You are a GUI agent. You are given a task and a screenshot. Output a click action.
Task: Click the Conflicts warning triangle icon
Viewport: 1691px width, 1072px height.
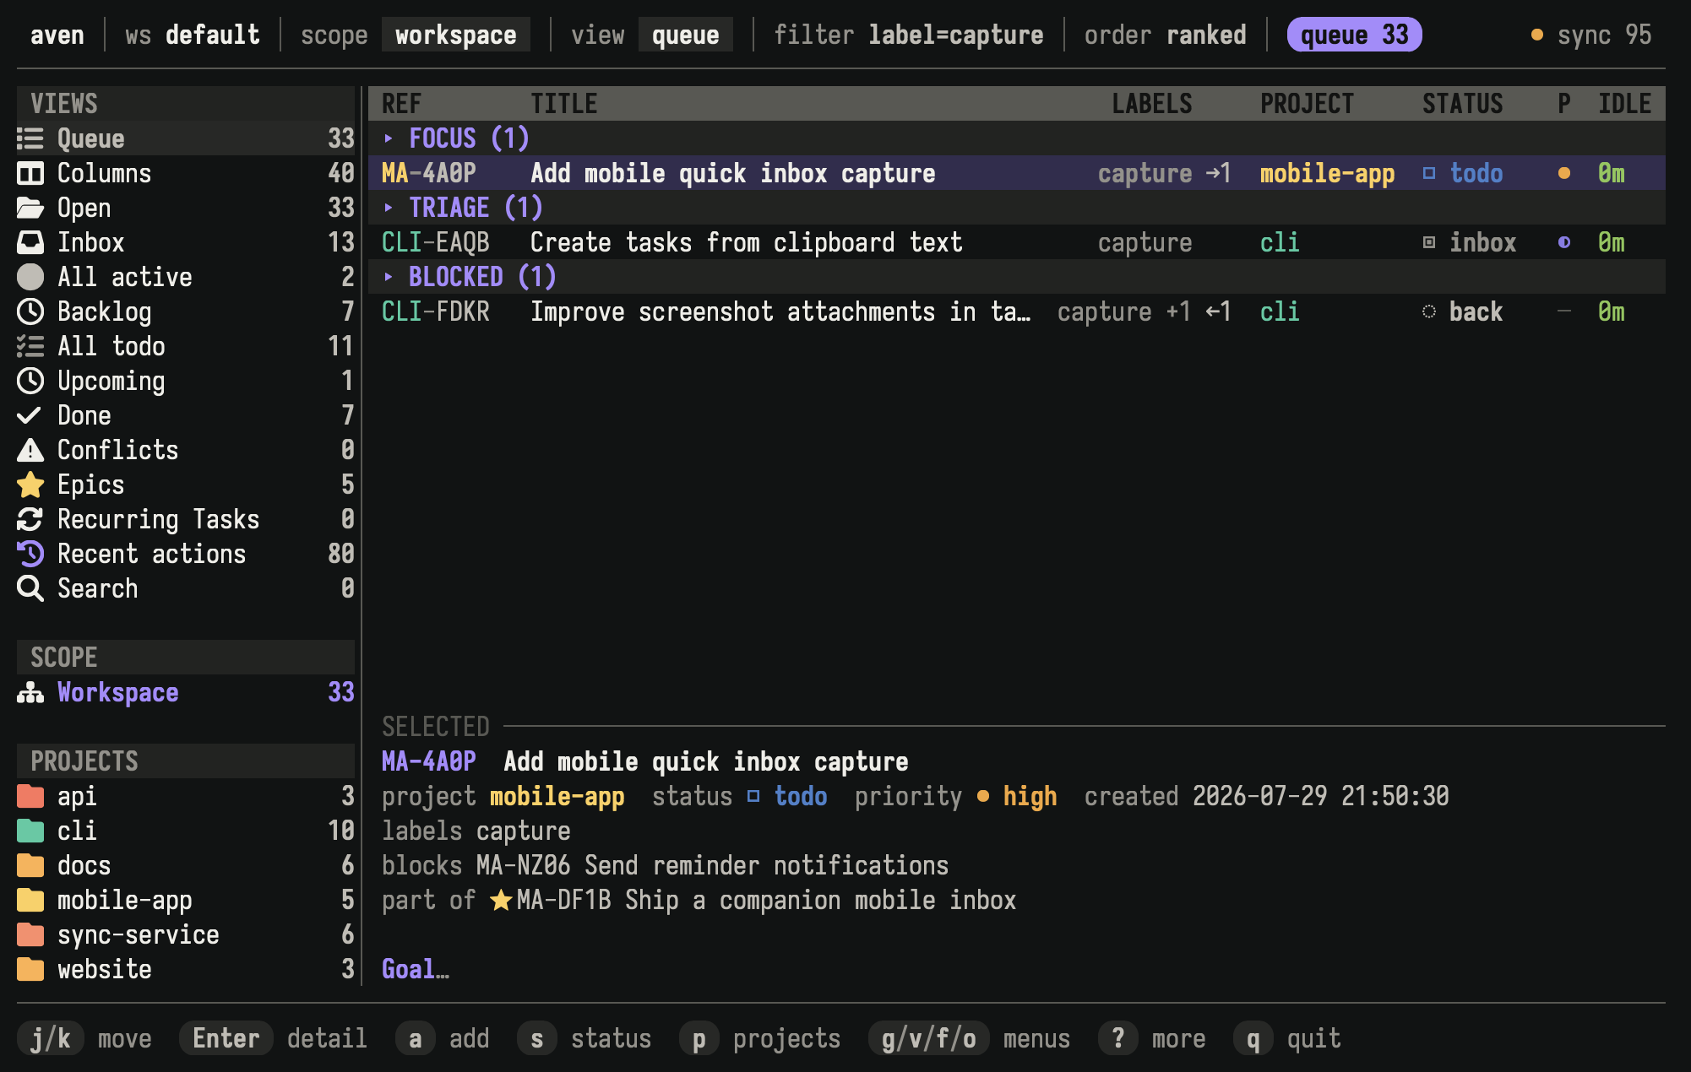pyautogui.click(x=30, y=450)
